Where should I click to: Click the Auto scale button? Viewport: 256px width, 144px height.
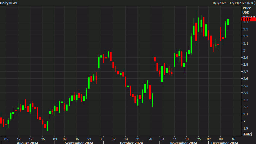[x=247, y=134]
